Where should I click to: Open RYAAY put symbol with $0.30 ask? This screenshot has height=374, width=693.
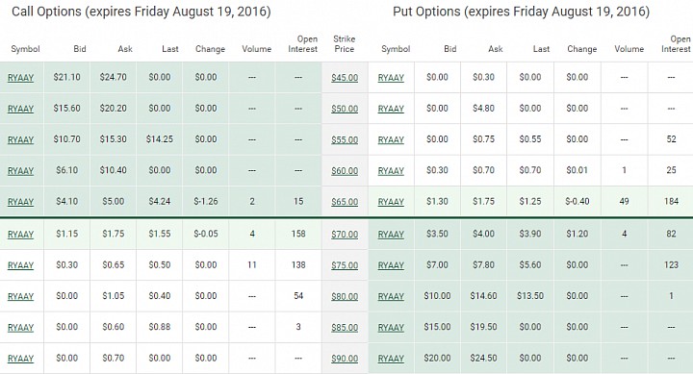click(x=391, y=78)
